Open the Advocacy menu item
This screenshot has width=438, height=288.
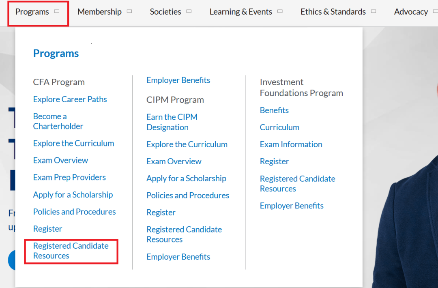(411, 12)
